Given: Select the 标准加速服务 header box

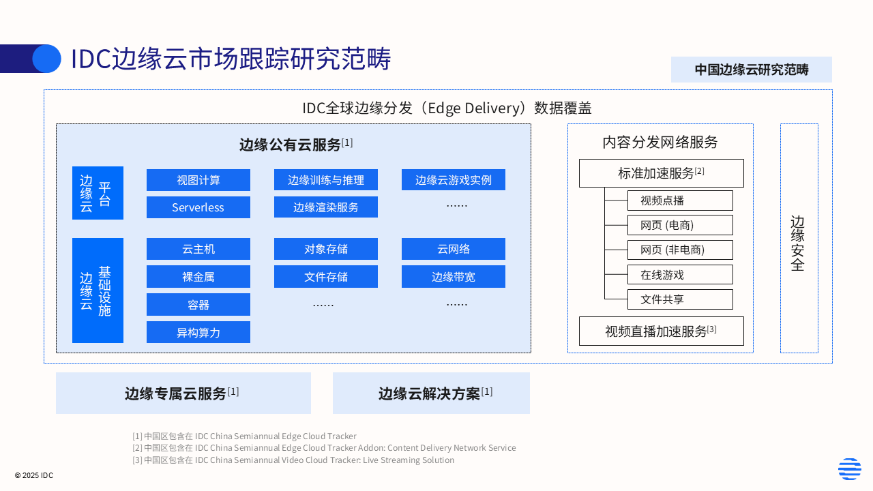Looking at the screenshot, I should tap(661, 173).
